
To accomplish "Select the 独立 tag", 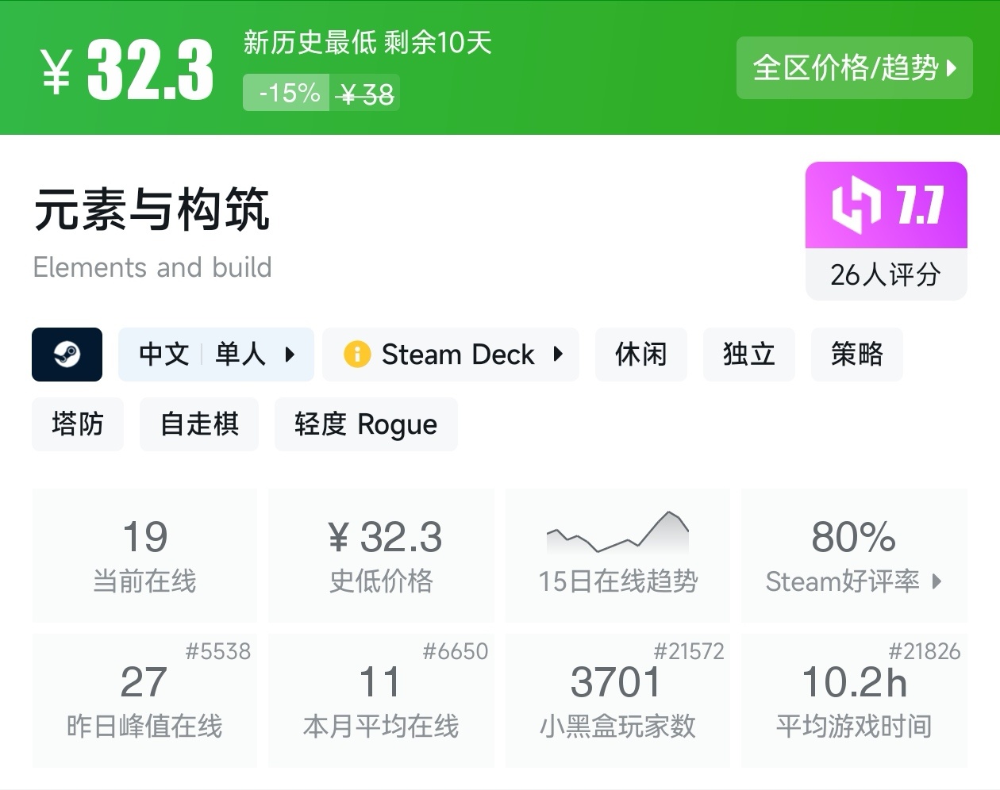I will pyautogui.click(x=748, y=354).
